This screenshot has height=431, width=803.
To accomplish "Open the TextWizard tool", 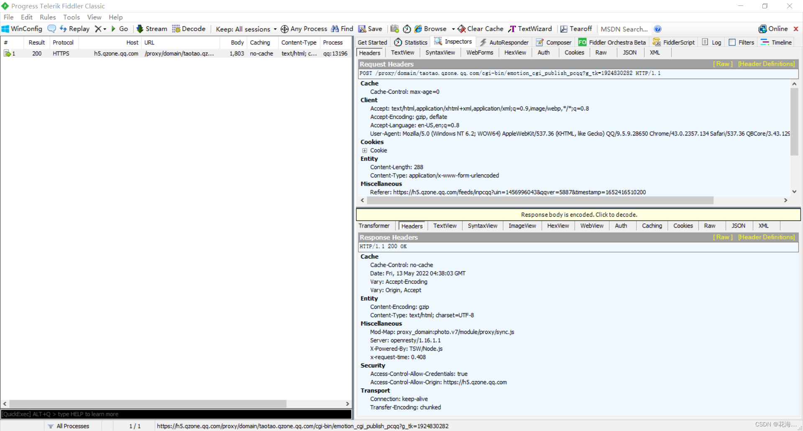I will coord(530,29).
